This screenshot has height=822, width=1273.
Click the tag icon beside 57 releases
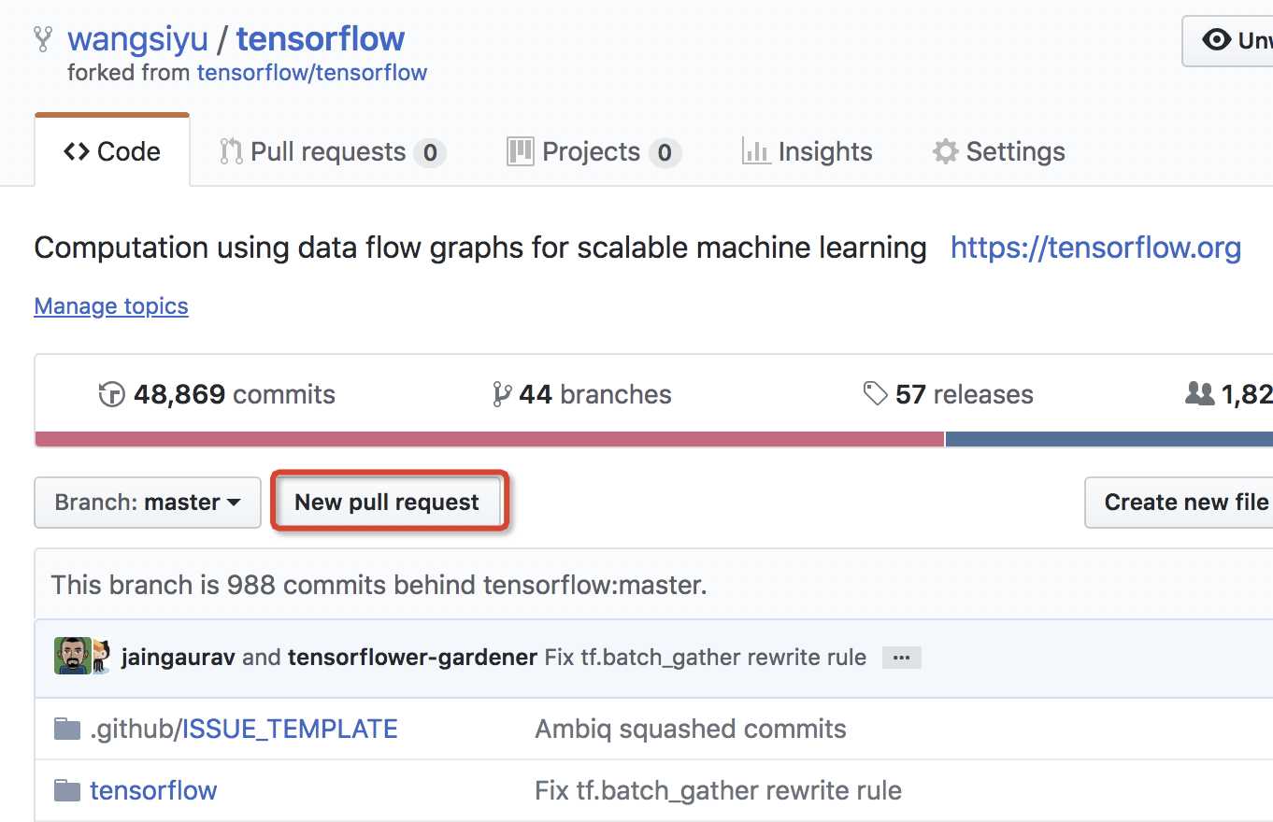coord(875,394)
